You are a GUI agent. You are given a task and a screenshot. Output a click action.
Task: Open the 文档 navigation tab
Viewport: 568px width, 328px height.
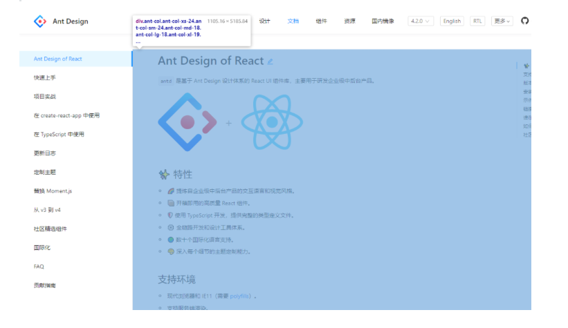click(x=293, y=21)
